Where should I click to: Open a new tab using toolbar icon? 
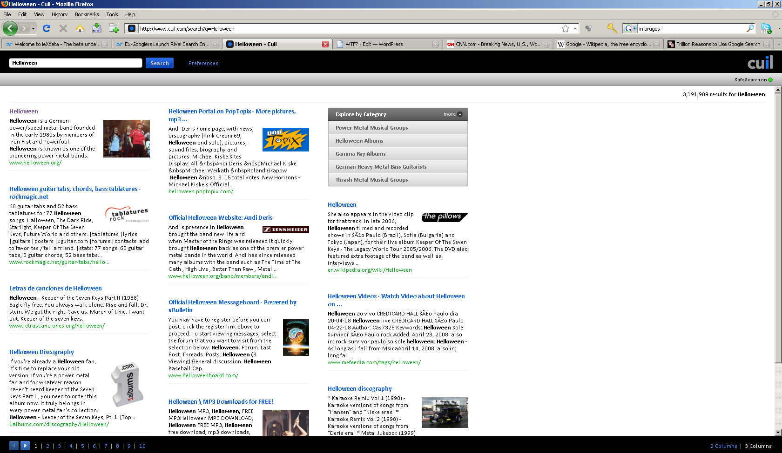pyautogui.click(x=114, y=28)
